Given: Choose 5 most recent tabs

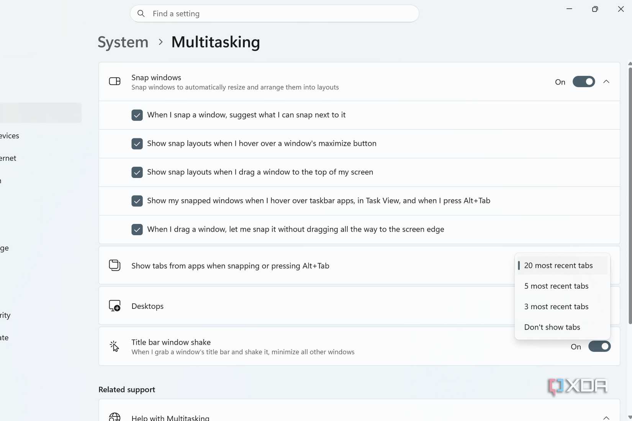Looking at the screenshot, I should tap(562, 286).
